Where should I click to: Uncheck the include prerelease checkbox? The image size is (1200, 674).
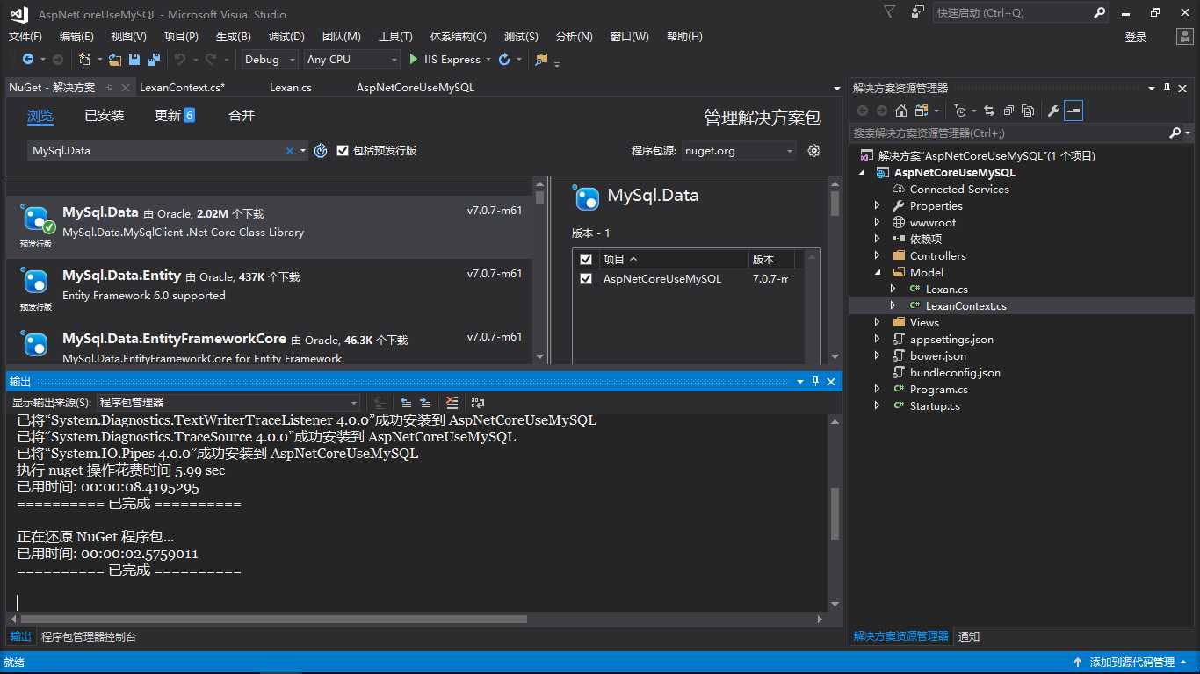(343, 151)
